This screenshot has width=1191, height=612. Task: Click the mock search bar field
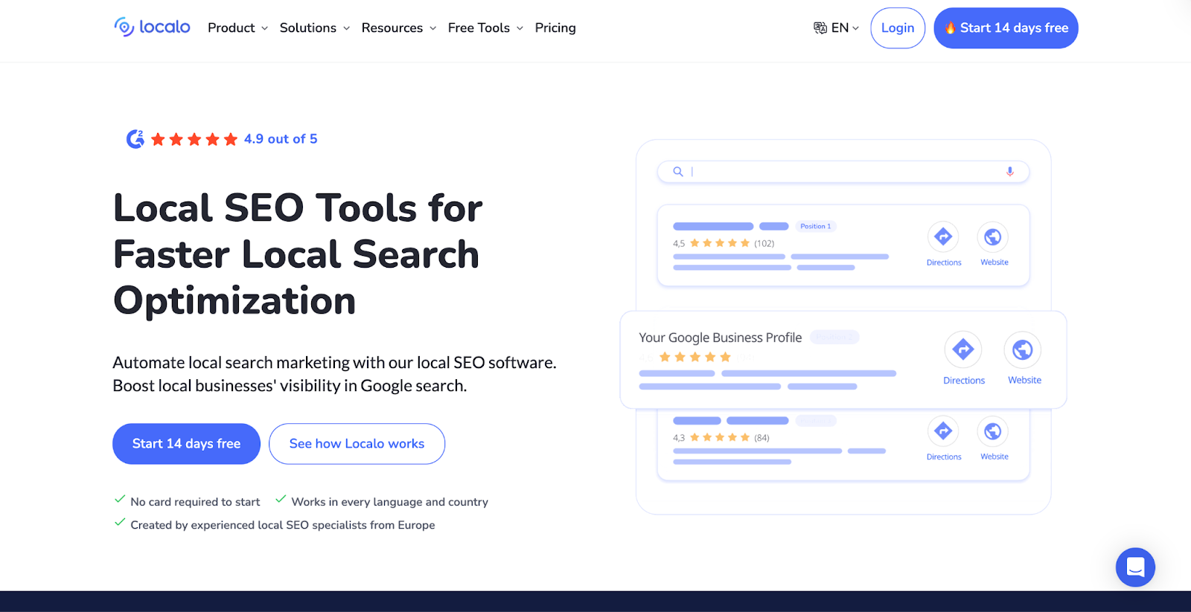[843, 172]
